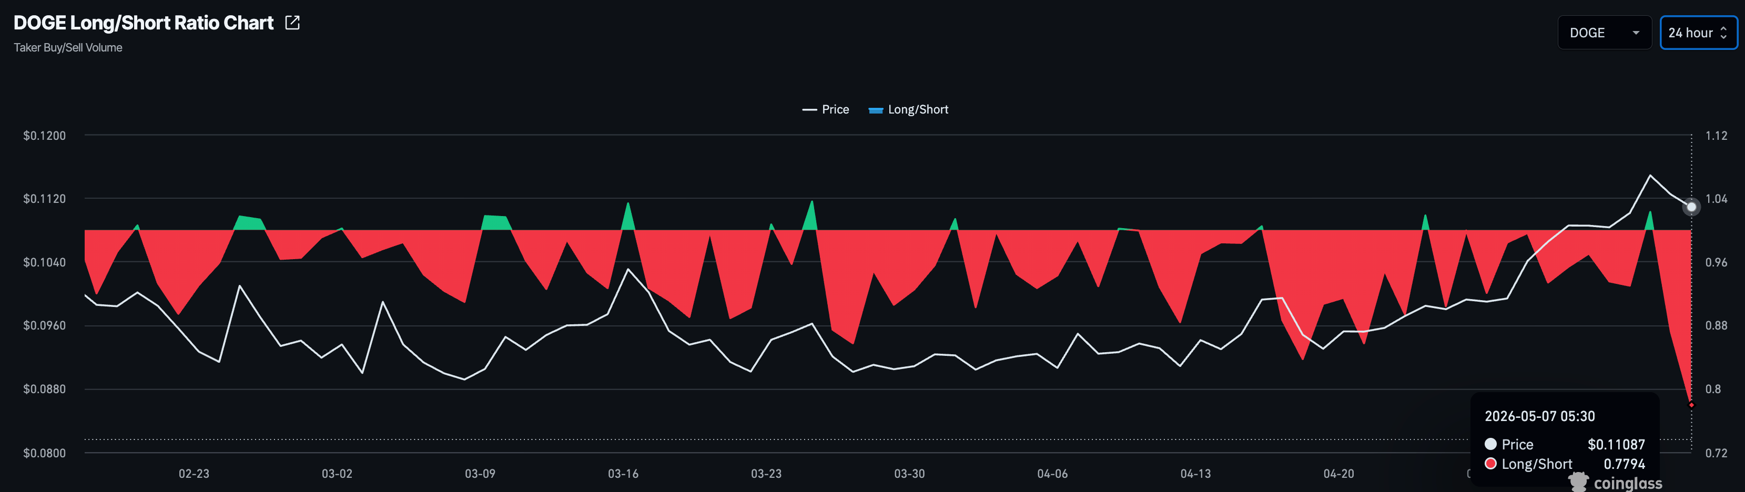Click the 04-06 date axis label

pos(1052,474)
